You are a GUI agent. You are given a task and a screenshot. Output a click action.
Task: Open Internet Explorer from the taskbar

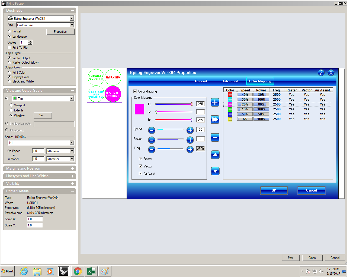tap(24, 271)
